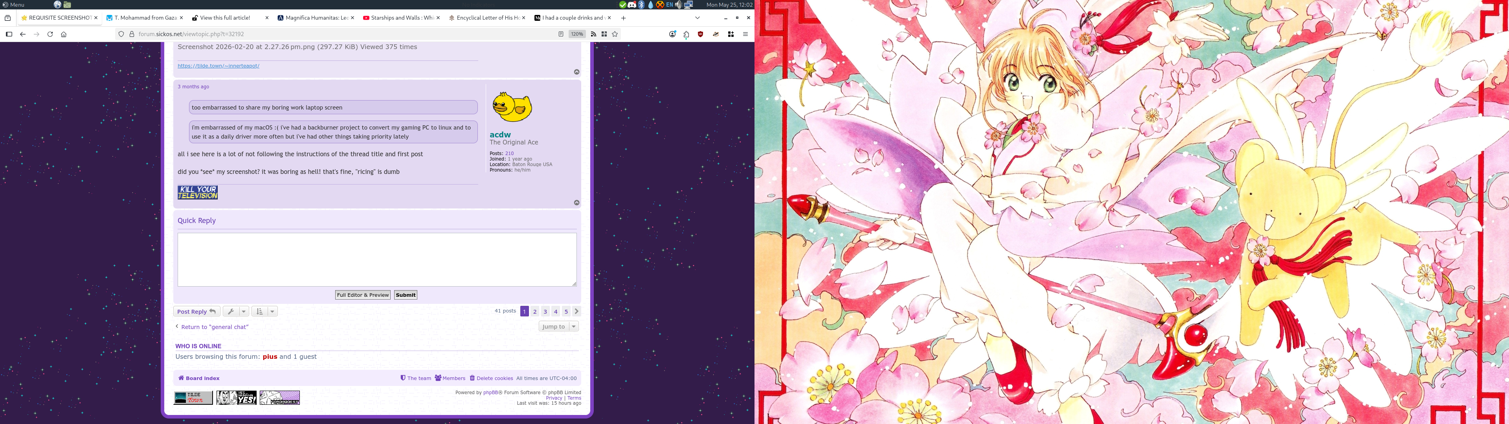Reload the current forum page
Image resolution: width=1509 pixels, height=424 pixels.
coord(50,34)
